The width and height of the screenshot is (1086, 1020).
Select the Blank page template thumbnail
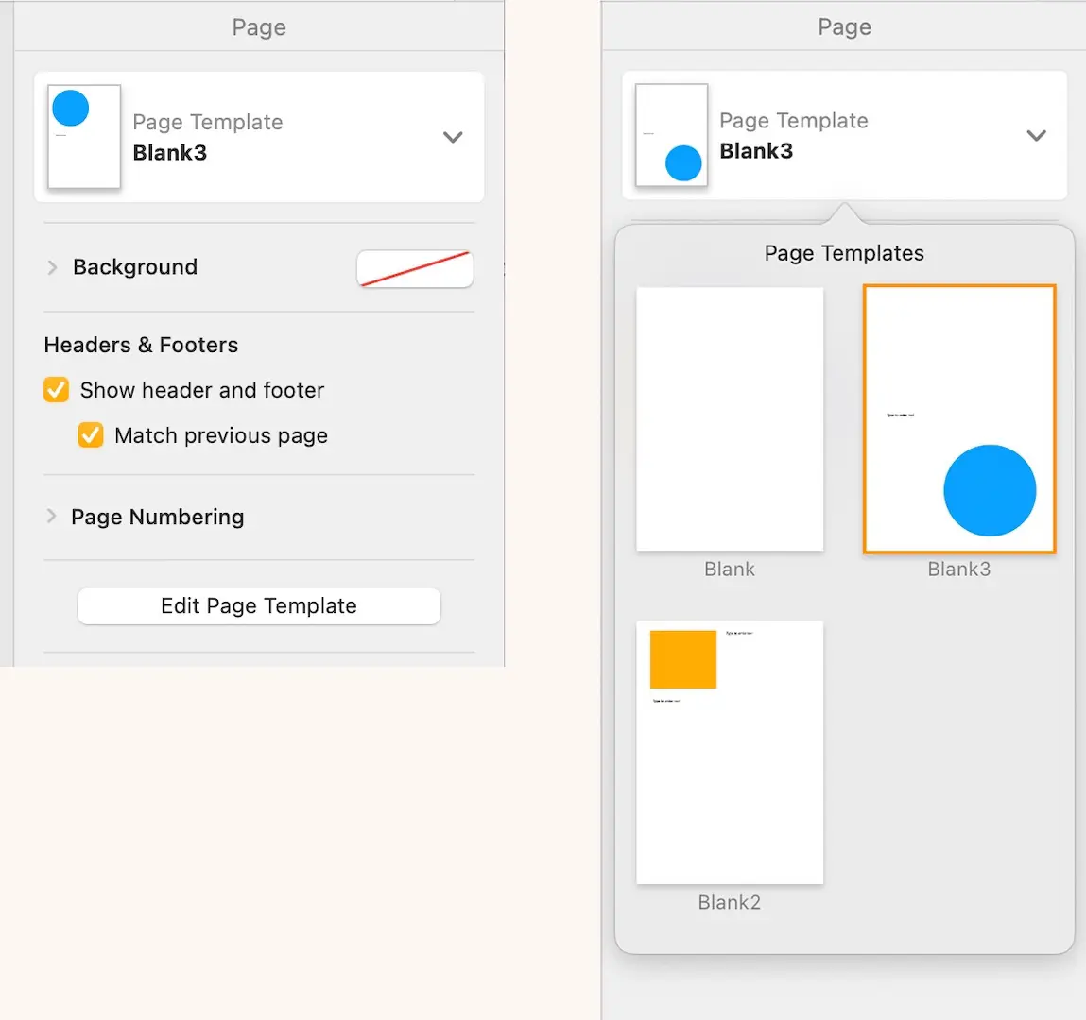(x=730, y=419)
